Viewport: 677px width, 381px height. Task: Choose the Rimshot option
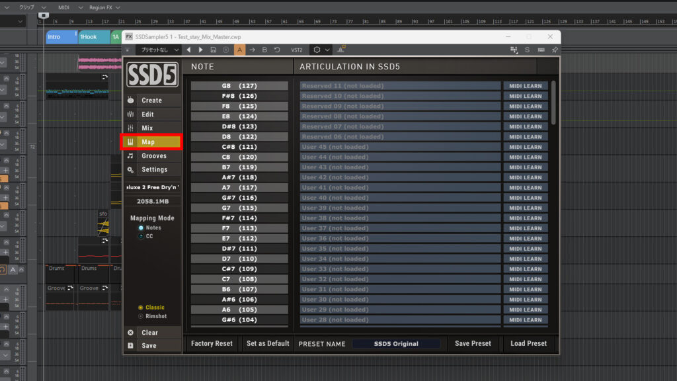[141, 316]
